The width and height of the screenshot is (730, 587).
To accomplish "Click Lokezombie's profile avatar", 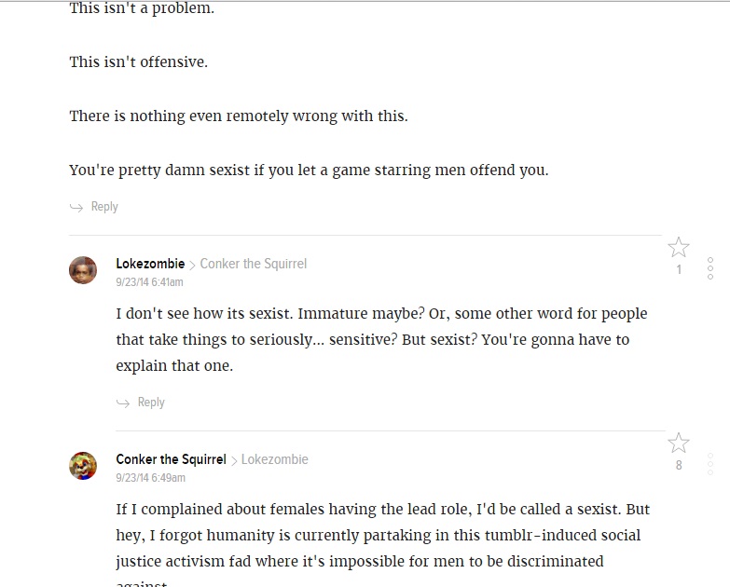I will click(83, 270).
